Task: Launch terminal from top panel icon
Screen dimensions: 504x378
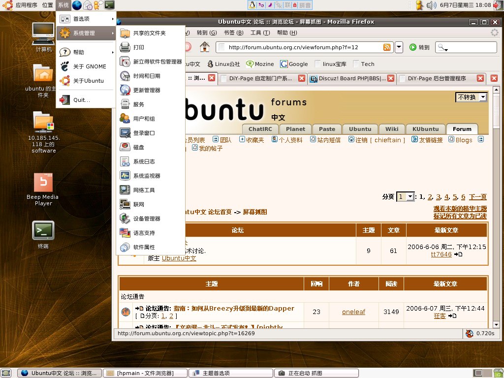Action: [109, 5]
